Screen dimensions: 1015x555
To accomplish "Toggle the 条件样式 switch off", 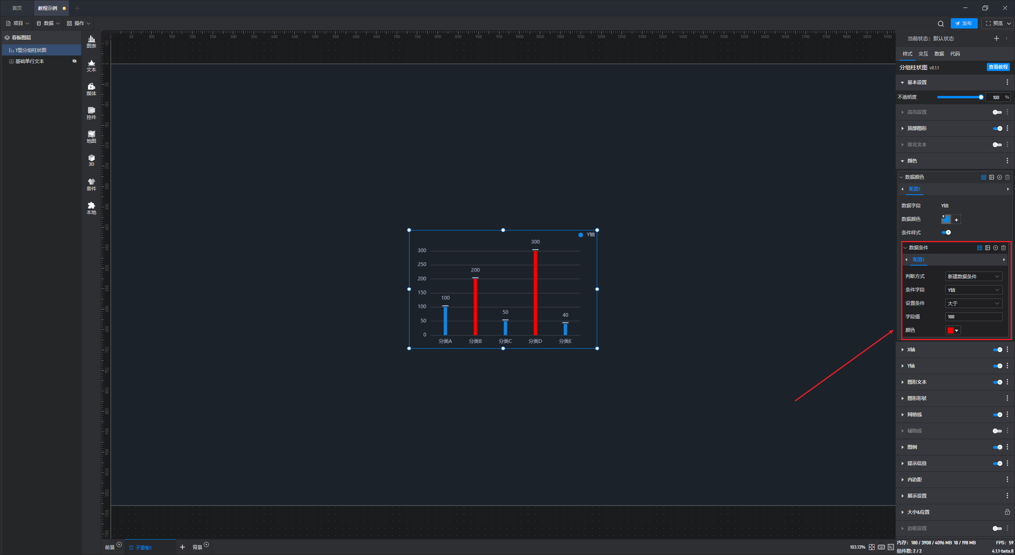I will (946, 233).
